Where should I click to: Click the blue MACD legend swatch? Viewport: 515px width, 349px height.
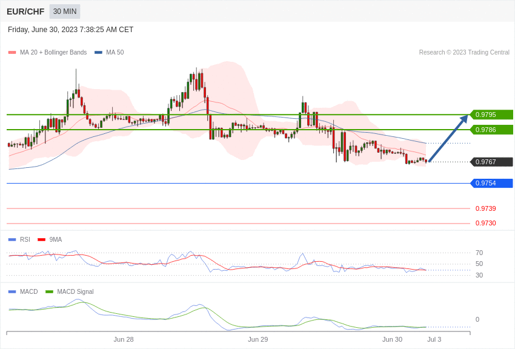[x=12, y=291]
